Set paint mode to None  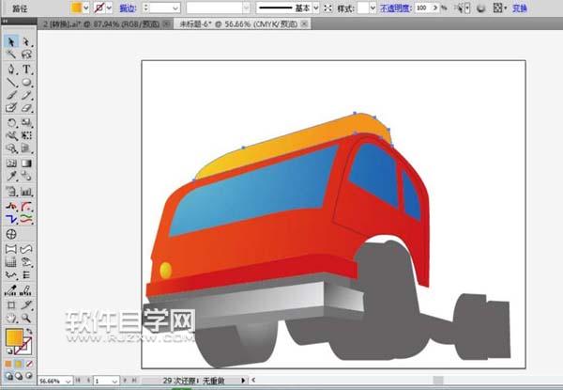pyautogui.click(x=29, y=364)
